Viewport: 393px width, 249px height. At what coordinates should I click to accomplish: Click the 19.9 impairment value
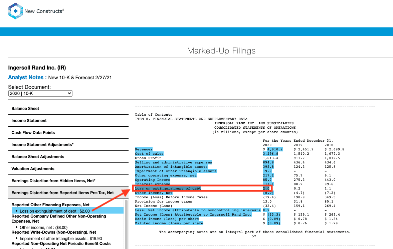click(x=267, y=171)
